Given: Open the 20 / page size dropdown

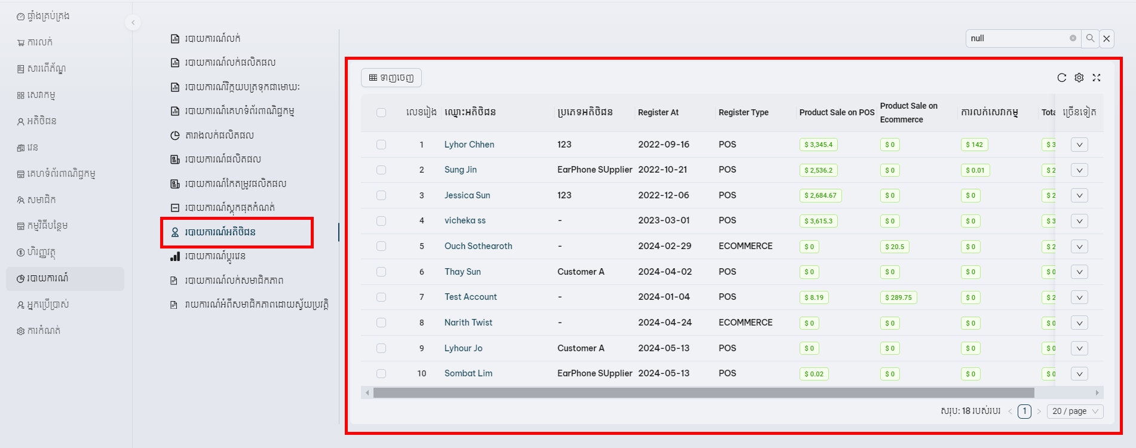Looking at the screenshot, I should pyautogui.click(x=1074, y=411).
